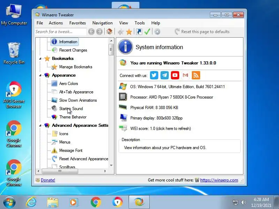Viewport: 279px width, 209px height.
Task: Select Reset Advanced Appearance item
Action: click(x=84, y=159)
